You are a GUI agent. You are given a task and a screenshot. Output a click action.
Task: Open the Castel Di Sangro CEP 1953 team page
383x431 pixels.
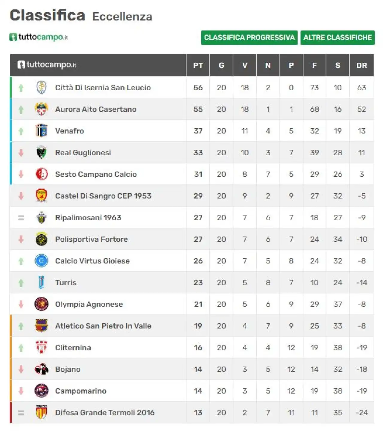click(x=103, y=196)
